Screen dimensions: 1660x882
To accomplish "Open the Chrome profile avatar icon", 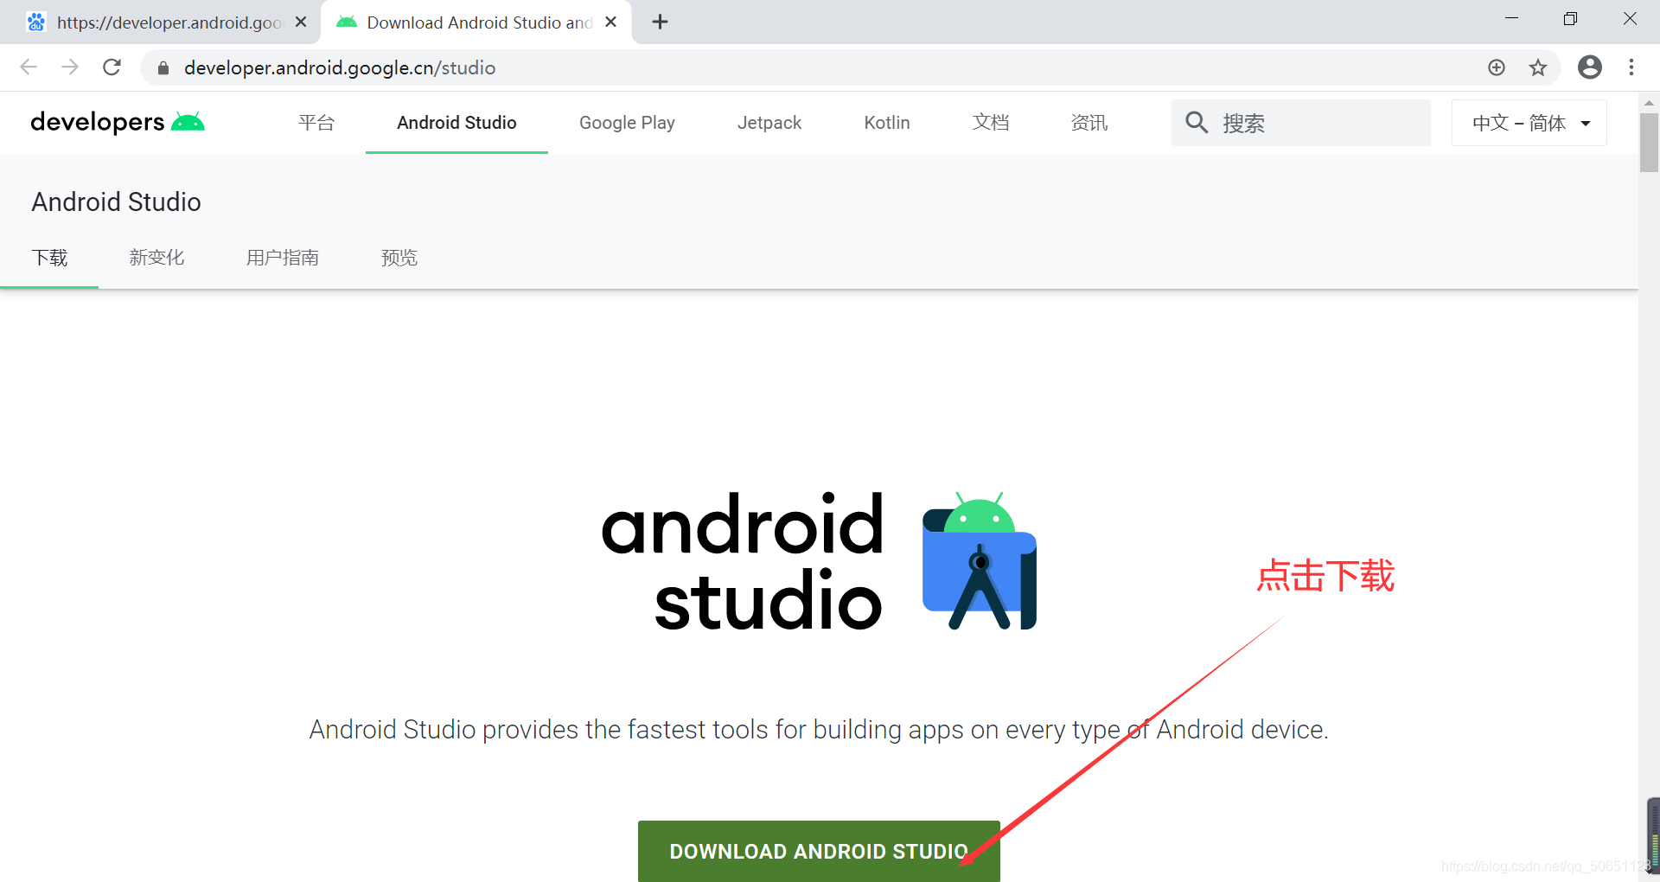I will (1590, 67).
